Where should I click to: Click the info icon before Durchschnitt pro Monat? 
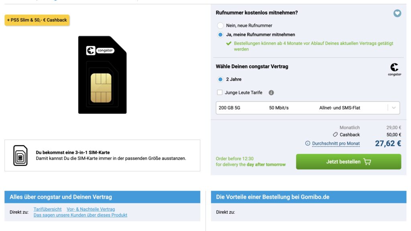point(308,143)
